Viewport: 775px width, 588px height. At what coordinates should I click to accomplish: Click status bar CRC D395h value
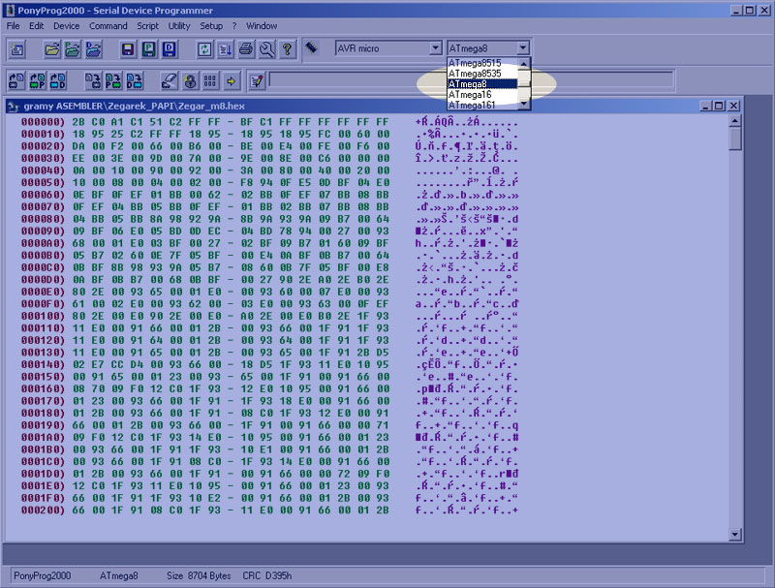pyautogui.click(x=267, y=575)
